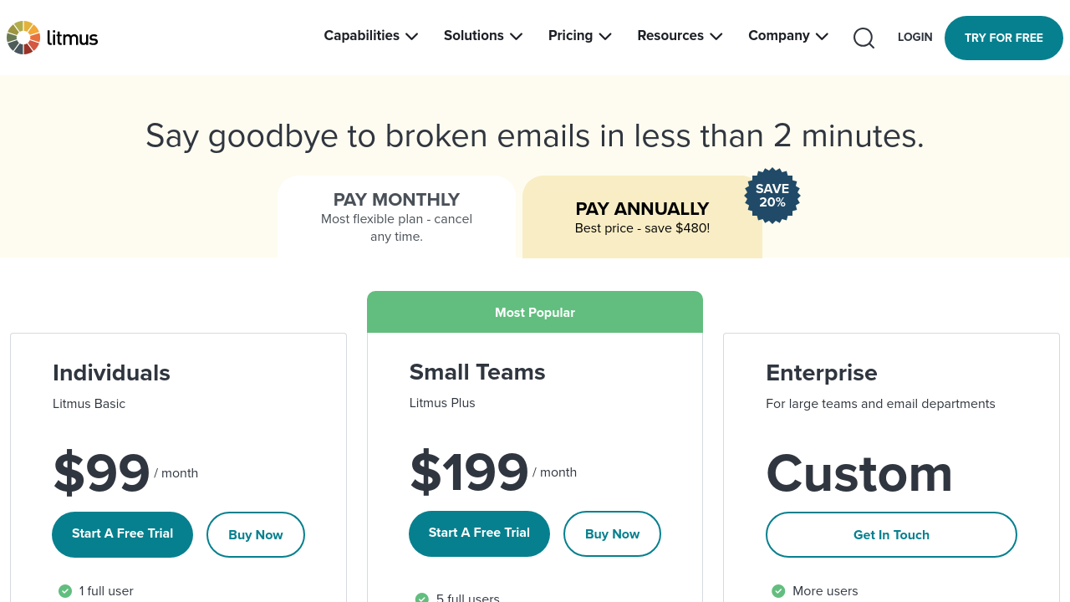Click the Litmus color wheel logo
The height and width of the screenshot is (602, 1070).
tap(23, 38)
